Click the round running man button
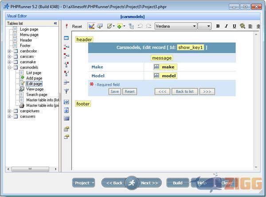The image size is (266, 197). (132, 183)
